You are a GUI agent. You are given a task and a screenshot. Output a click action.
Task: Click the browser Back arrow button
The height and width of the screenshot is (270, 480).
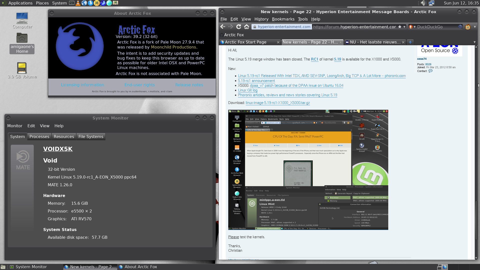[x=223, y=27]
